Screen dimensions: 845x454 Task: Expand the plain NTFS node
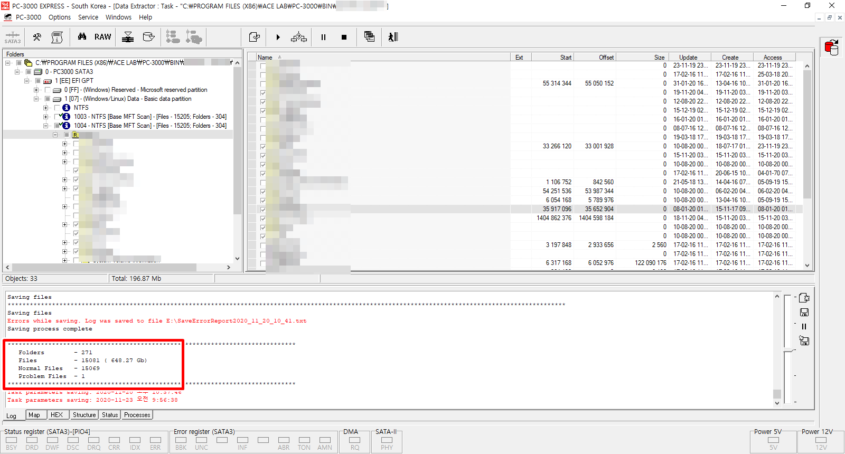click(46, 108)
